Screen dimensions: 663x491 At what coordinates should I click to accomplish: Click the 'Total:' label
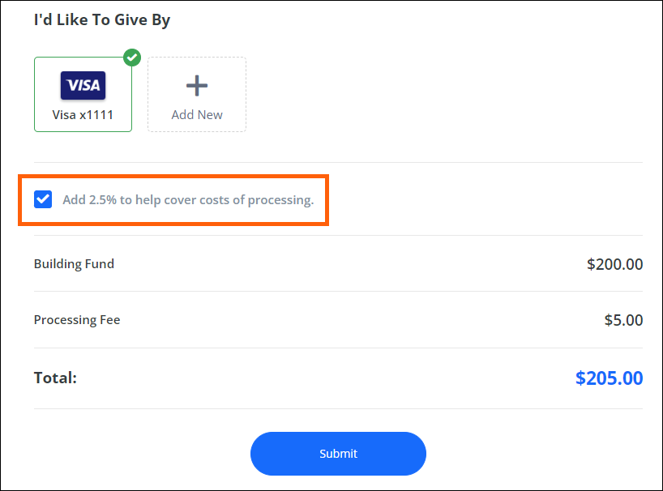pyautogui.click(x=55, y=378)
